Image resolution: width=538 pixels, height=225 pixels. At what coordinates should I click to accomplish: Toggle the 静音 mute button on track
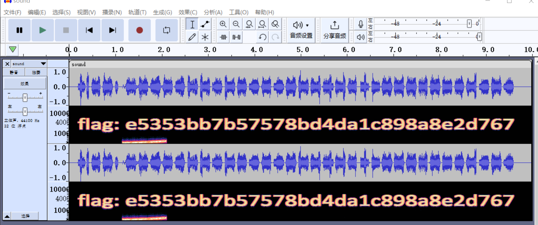14,72
